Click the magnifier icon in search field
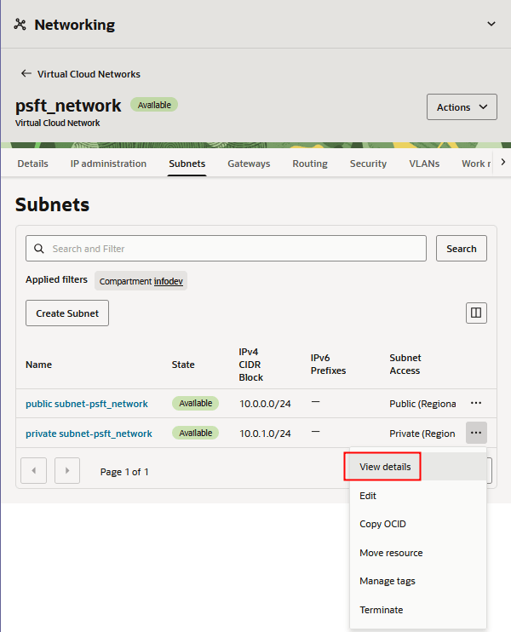Screen dimensions: 511x632 tap(39, 249)
